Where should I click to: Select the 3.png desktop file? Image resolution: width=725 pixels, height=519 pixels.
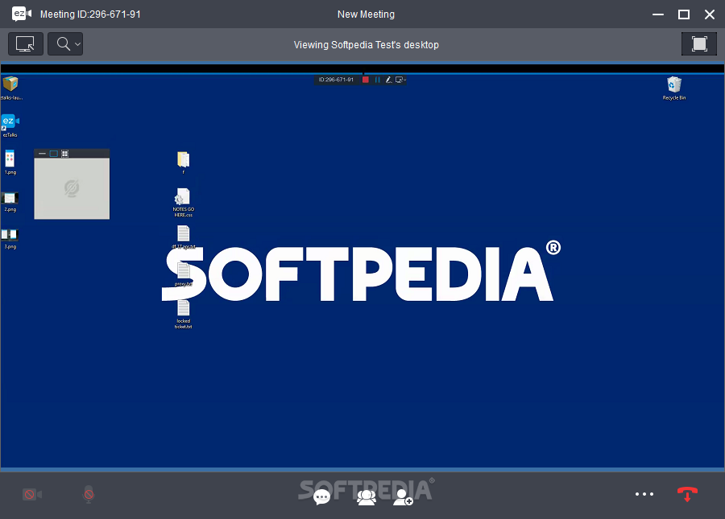[10, 239]
